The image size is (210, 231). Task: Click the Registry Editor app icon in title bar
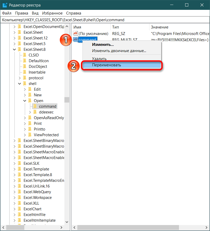point(5,5)
